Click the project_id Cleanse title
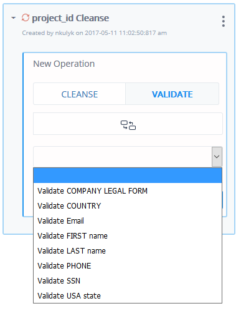This screenshot has height=316, width=241. coord(70,18)
